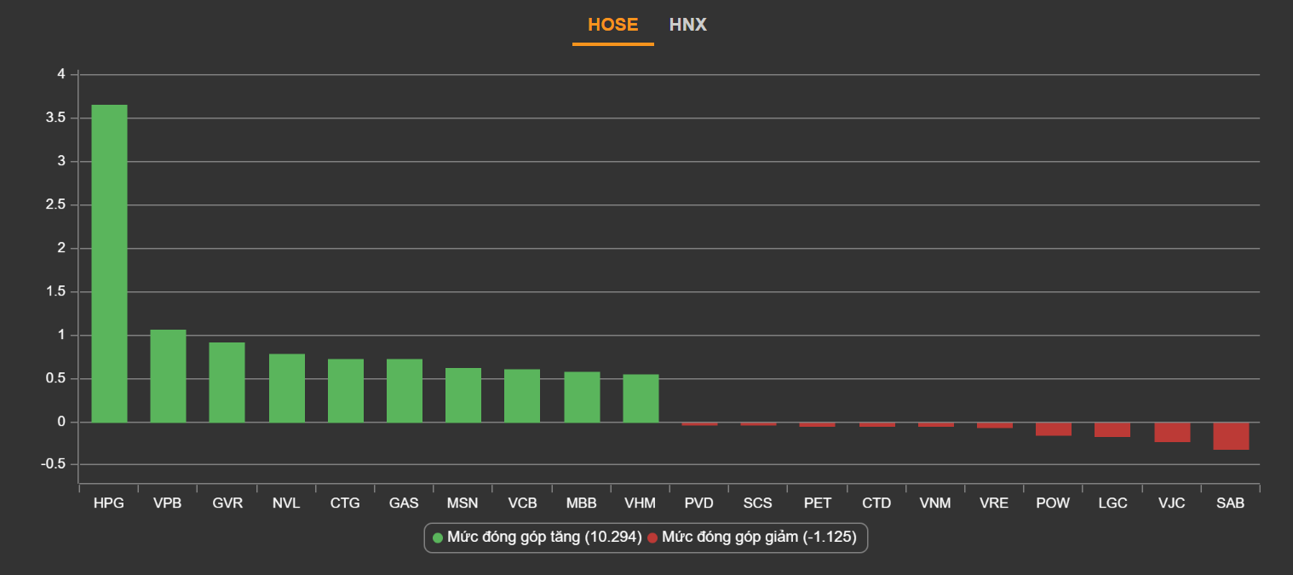Switch to the HNX tab
Screen dimensions: 1293x575
(x=687, y=25)
